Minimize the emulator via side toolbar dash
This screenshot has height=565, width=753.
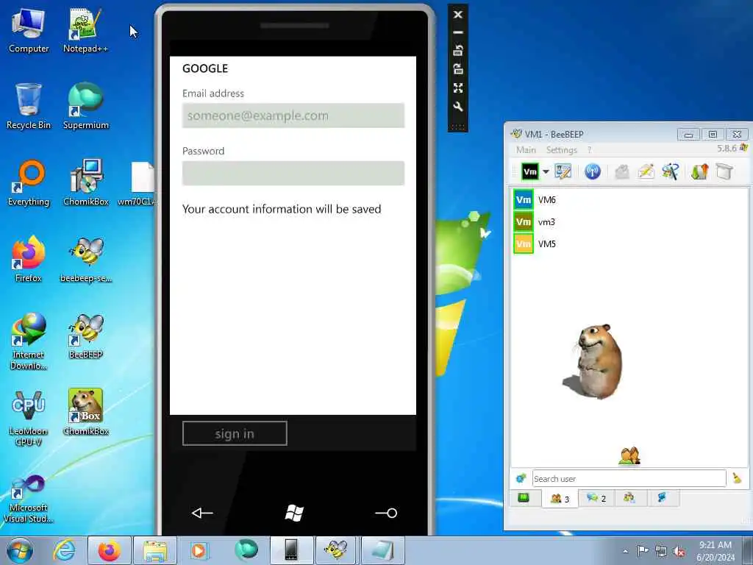click(x=458, y=32)
